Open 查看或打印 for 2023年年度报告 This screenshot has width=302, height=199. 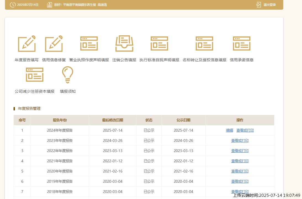point(240,141)
